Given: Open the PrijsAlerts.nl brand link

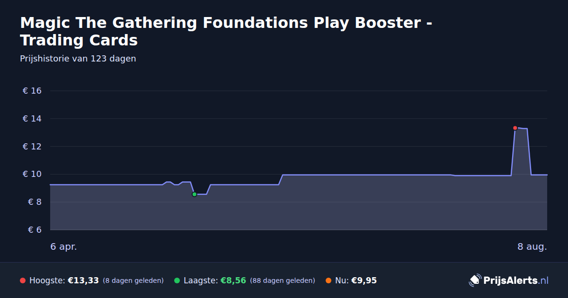Looking at the screenshot, I should click(509, 280).
